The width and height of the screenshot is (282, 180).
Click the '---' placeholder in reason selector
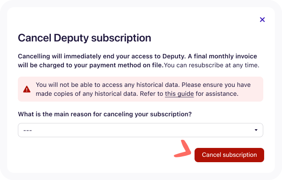[x=27, y=131]
